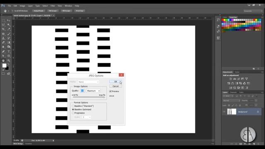Switch to the Paths tab
Screen dimensions: 265x149
(x=241, y=92)
